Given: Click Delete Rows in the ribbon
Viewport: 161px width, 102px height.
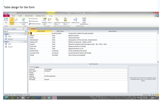Looking at the screenshot, I should tap(33, 21).
